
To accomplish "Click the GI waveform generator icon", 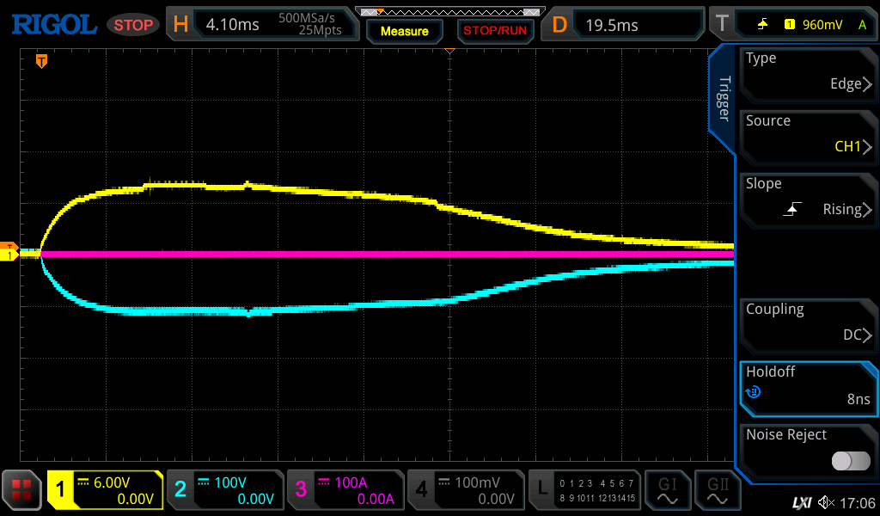I will 667,490.
